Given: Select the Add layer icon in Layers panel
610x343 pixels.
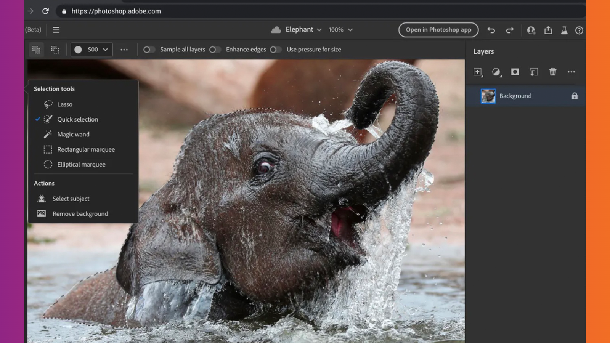Looking at the screenshot, I should coord(478,72).
